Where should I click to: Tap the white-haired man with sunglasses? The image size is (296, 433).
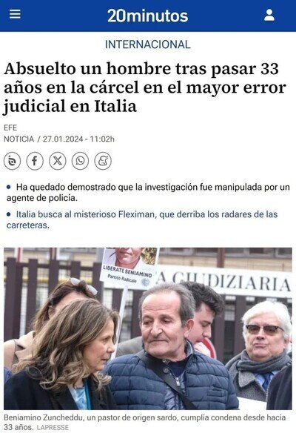coord(262,351)
